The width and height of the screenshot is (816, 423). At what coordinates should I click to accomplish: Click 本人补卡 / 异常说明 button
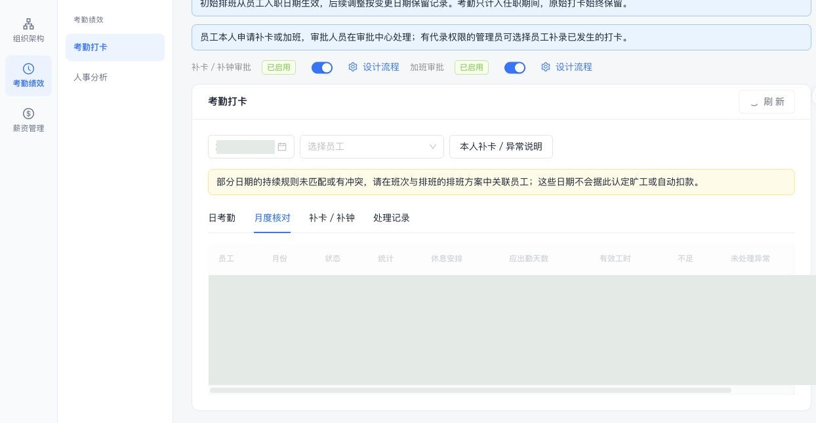coord(501,147)
